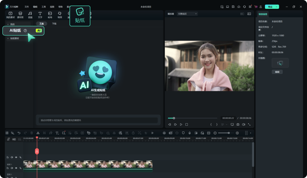This screenshot has height=178, width=307.
Task: Cut the clip with the scissors tool
Action: 38,133
